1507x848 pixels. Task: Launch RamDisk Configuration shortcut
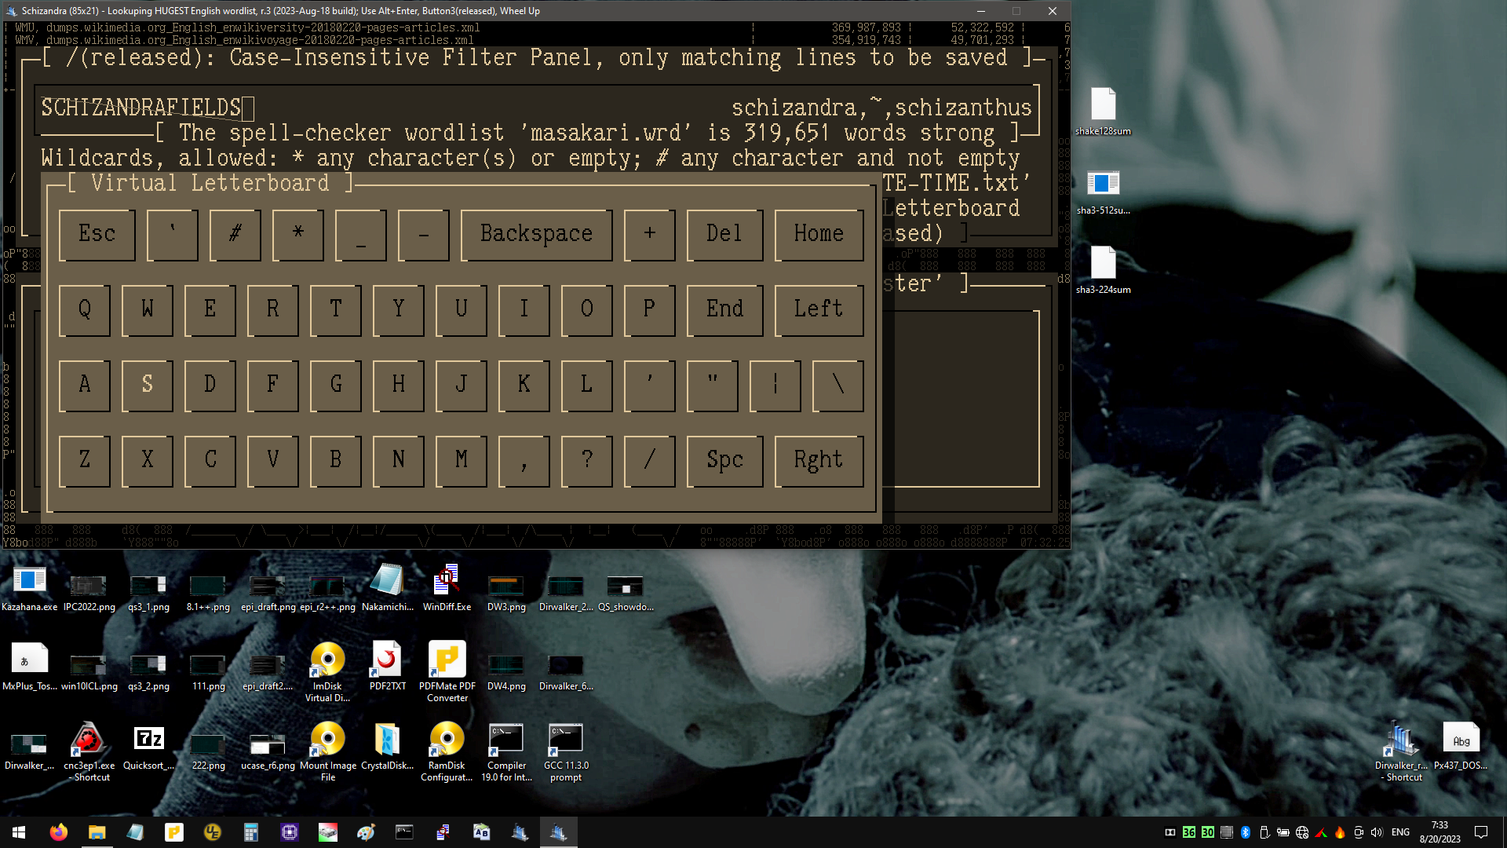(447, 751)
